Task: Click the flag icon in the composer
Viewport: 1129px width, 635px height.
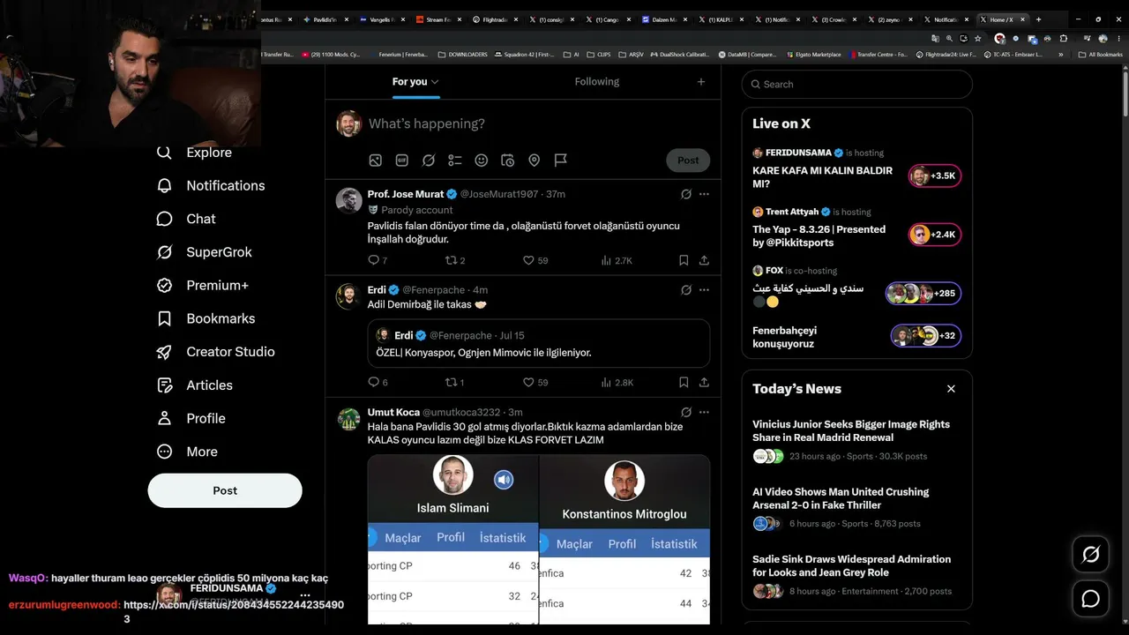Action: point(561,161)
